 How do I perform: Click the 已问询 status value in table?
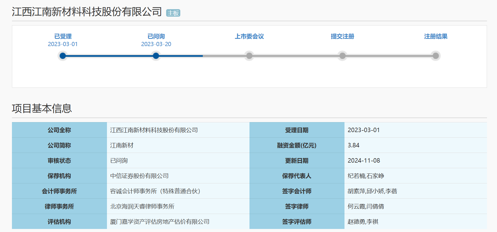119,160
